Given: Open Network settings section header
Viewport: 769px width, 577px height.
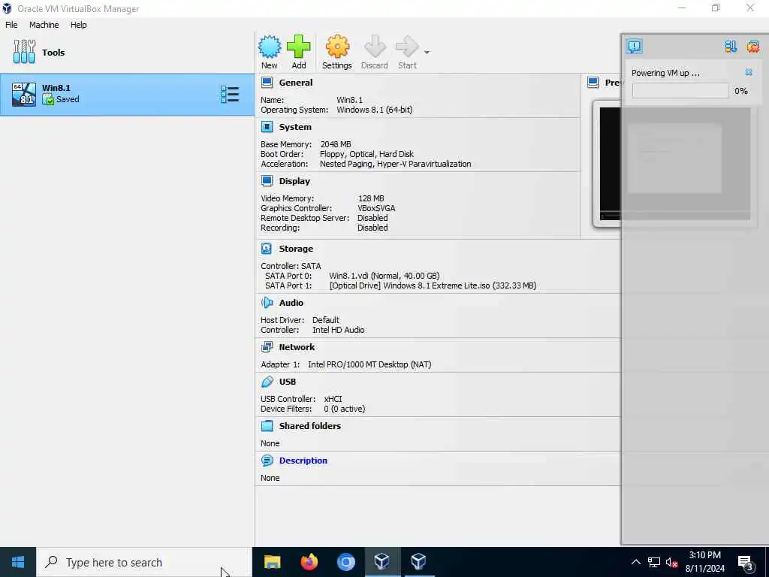Looking at the screenshot, I should tap(297, 347).
